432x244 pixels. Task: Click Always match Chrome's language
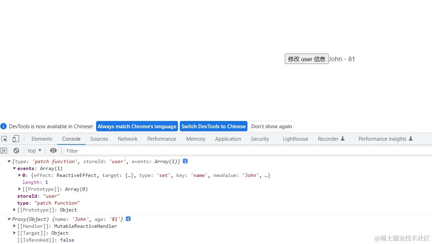point(137,126)
